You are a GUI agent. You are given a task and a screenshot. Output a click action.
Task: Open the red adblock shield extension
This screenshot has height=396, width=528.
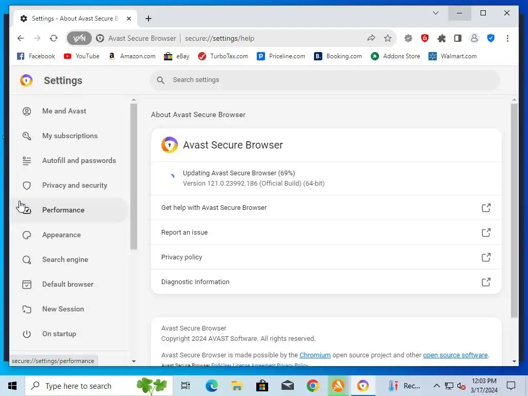pos(425,38)
